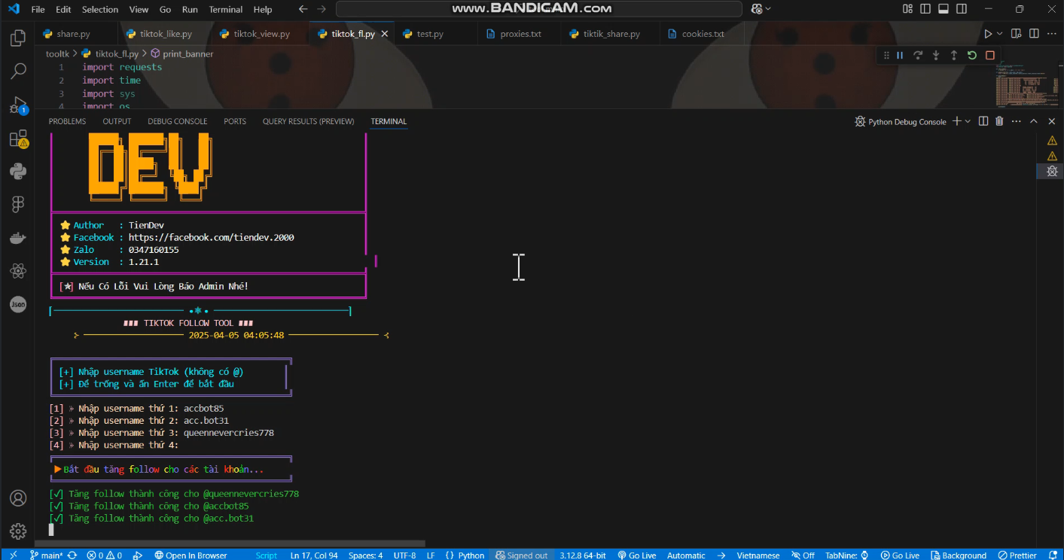The width and height of the screenshot is (1064, 560).
Task: Expand the new terminal launch profile dropdown
Action: point(968,121)
